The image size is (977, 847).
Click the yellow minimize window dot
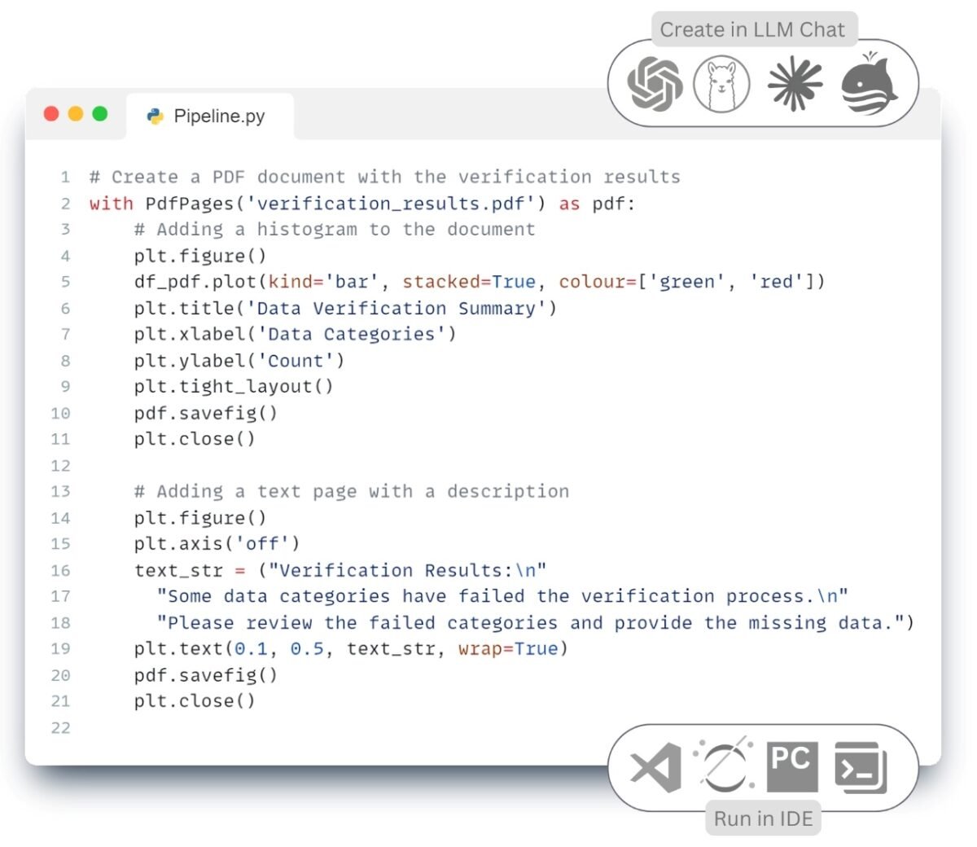[x=76, y=114]
